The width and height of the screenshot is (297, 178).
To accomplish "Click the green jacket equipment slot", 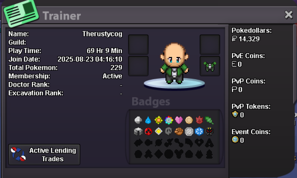I will 210,66.
